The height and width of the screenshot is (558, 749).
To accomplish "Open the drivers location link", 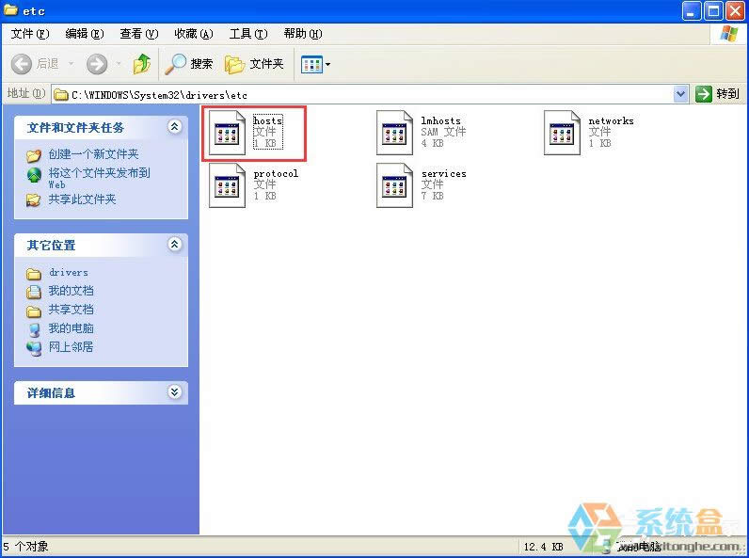I will 69,272.
